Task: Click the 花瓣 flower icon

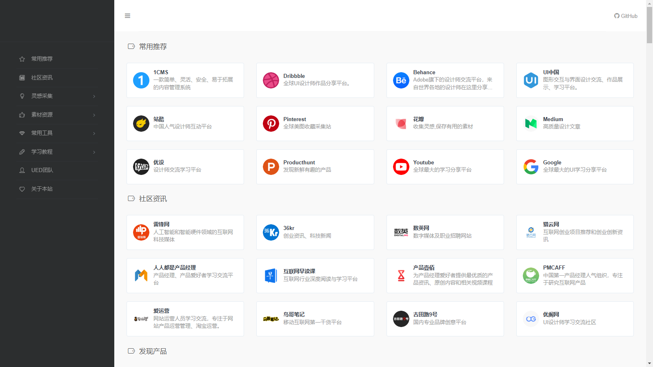Action: [401, 124]
